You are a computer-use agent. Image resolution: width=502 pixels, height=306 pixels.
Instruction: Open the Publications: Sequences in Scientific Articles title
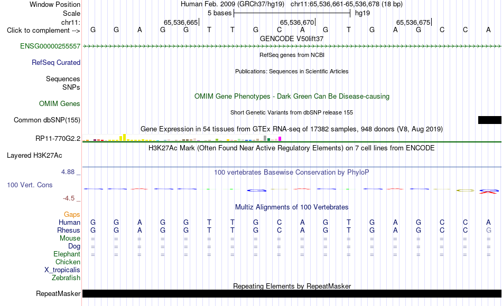(x=292, y=71)
